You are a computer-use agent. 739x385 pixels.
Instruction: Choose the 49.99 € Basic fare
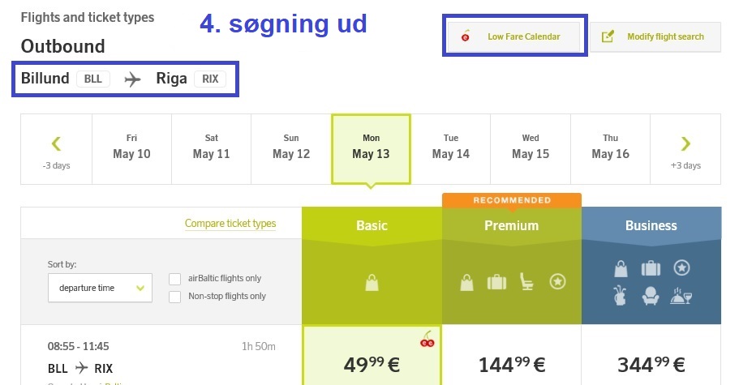click(372, 363)
